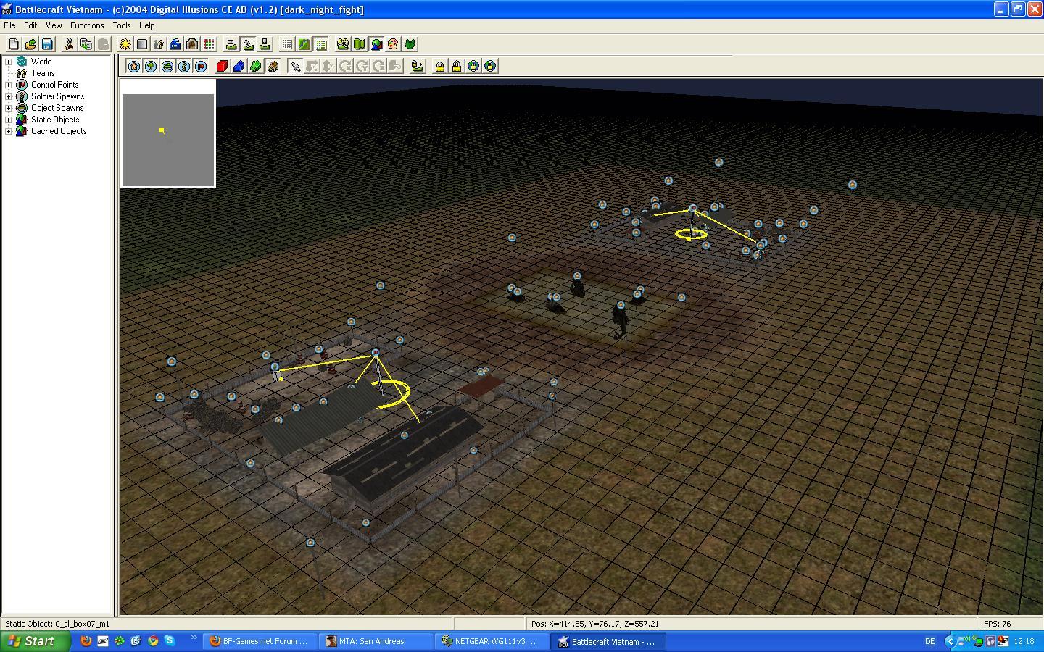The width and height of the screenshot is (1044, 652).
Task: Click the scissors cut icon
Action: 69,44
